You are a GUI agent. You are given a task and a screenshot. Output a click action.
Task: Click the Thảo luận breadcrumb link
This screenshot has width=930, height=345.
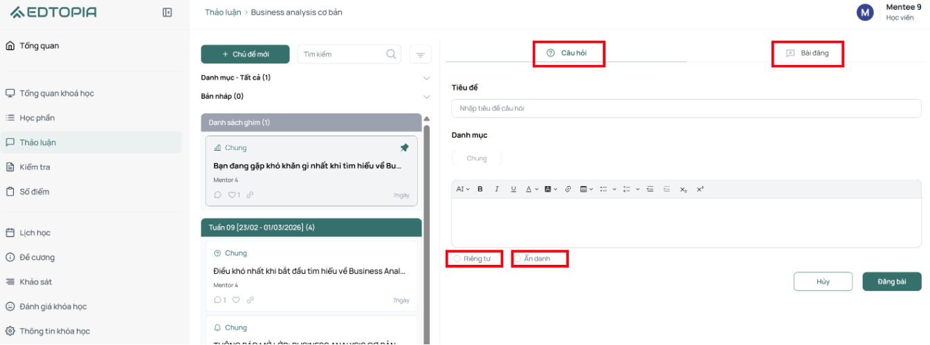(x=222, y=12)
